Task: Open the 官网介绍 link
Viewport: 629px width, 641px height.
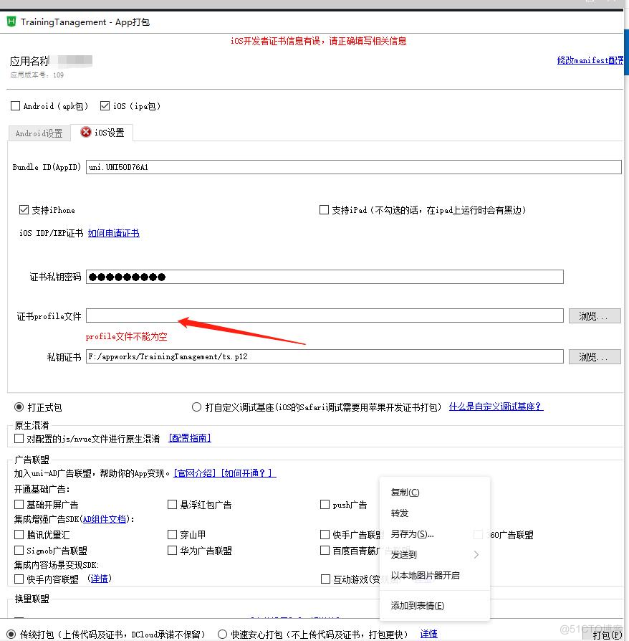Action: tap(196, 473)
